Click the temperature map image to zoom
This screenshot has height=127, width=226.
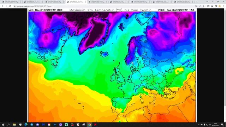pyautogui.click(x=112, y=65)
